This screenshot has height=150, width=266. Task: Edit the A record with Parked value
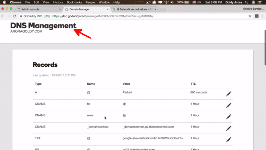pyautogui.click(x=229, y=94)
